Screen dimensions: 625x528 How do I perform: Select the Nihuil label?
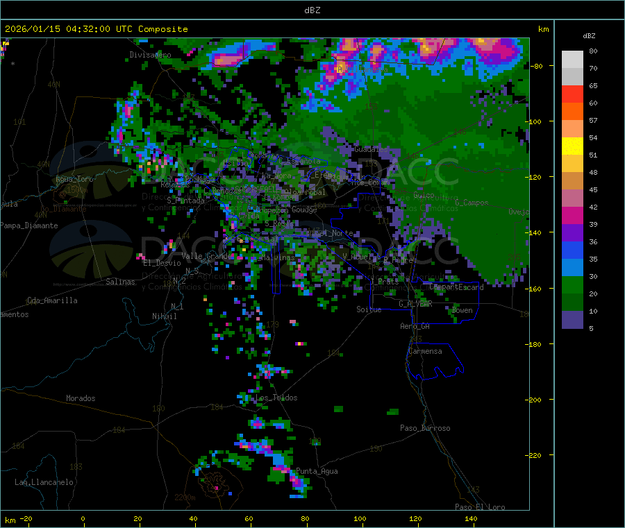tap(164, 316)
